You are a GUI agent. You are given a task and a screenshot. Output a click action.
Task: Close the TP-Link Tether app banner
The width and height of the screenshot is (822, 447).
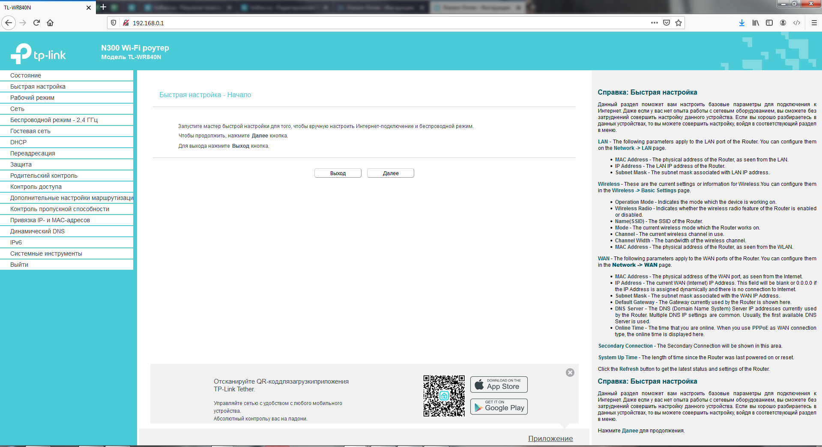(570, 372)
